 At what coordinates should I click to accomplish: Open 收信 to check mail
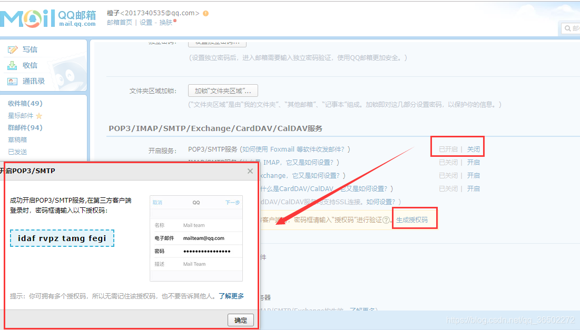[30, 65]
